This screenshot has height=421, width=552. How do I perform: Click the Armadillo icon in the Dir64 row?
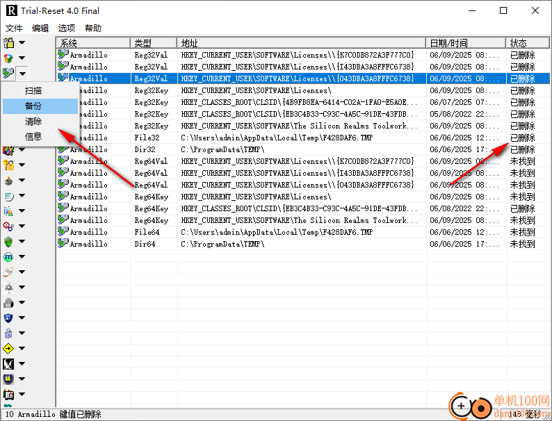pyautogui.click(x=63, y=243)
